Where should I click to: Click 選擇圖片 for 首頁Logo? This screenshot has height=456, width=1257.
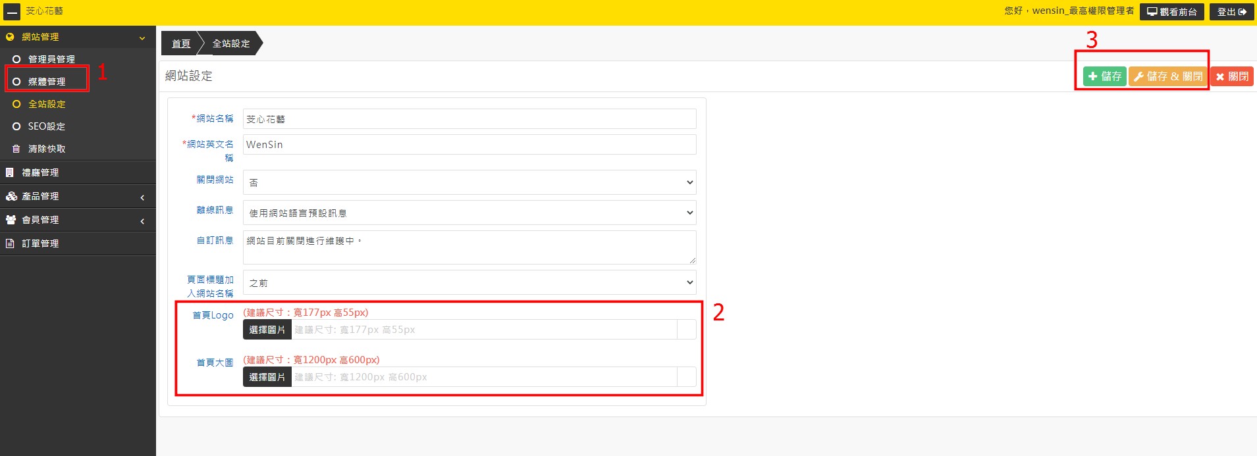267,330
